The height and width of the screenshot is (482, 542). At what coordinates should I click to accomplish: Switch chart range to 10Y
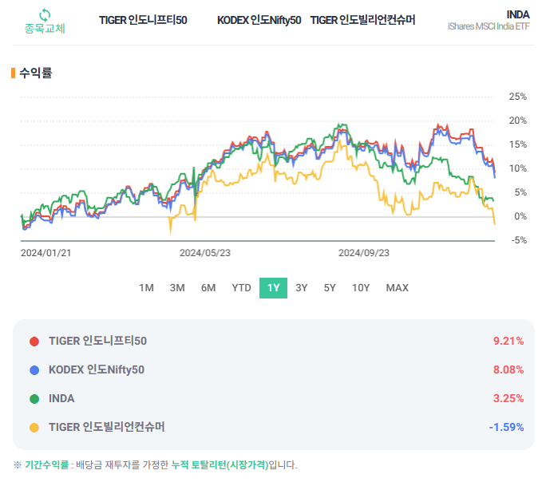[x=361, y=288]
